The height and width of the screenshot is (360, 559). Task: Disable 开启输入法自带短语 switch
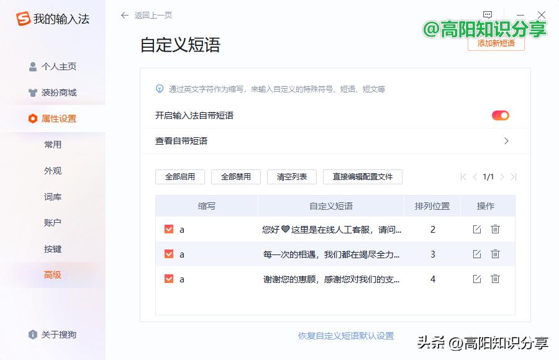[500, 115]
